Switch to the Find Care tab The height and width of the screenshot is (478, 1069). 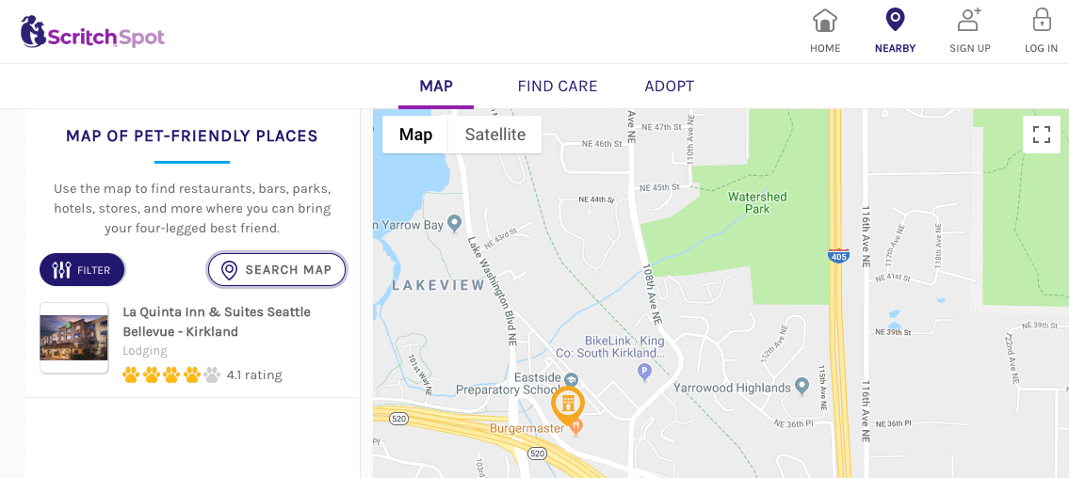[558, 87]
